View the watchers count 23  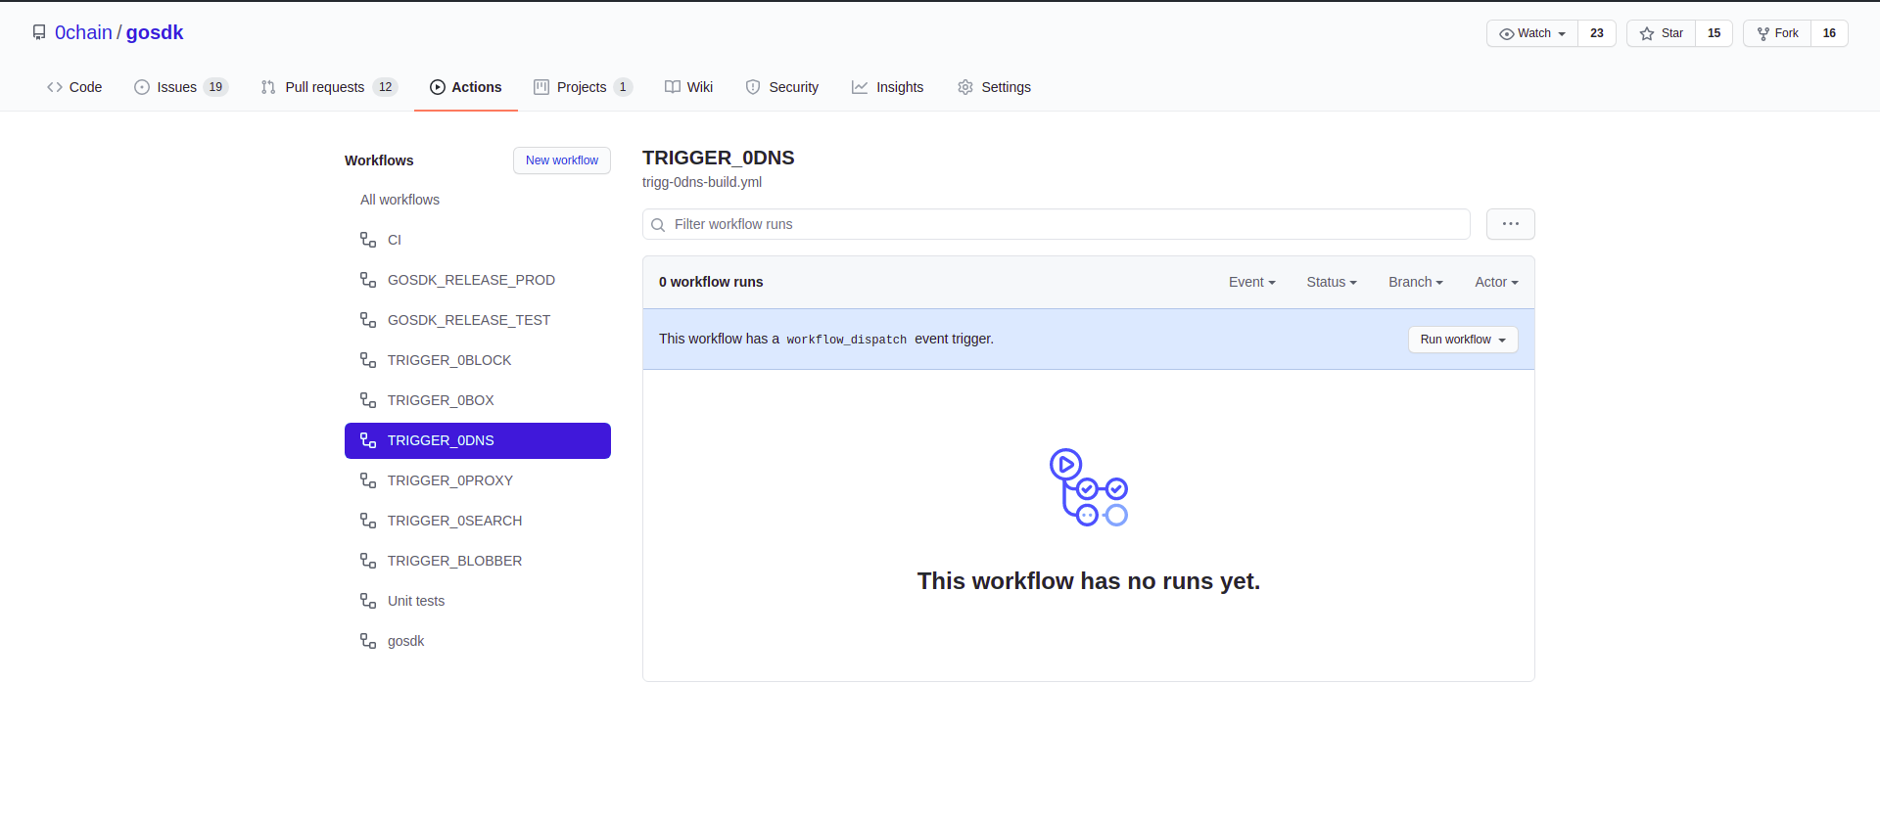tap(1597, 33)
